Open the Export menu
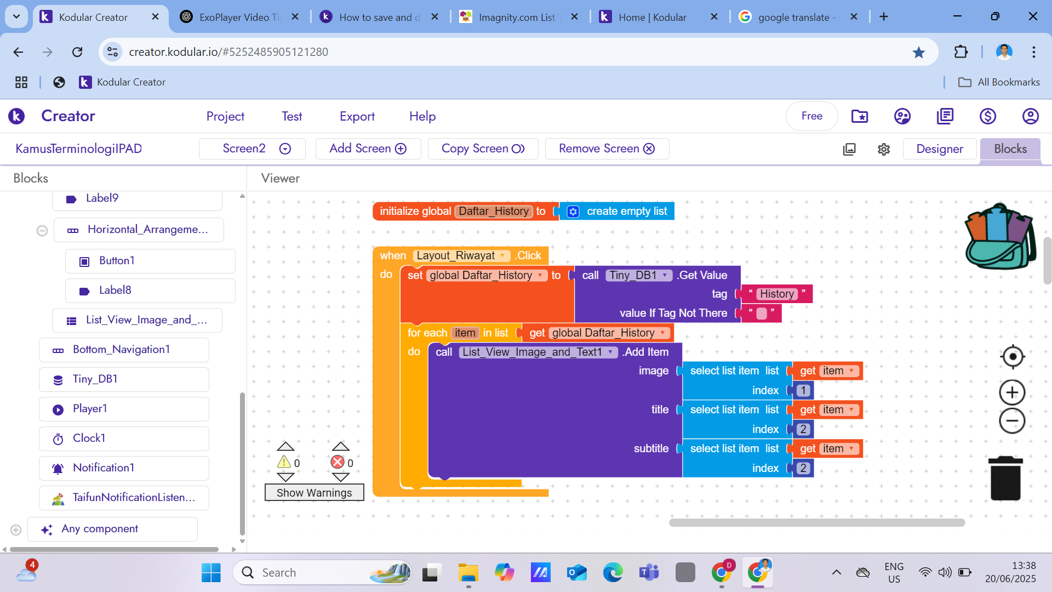1052x592 pixels. 357,116
